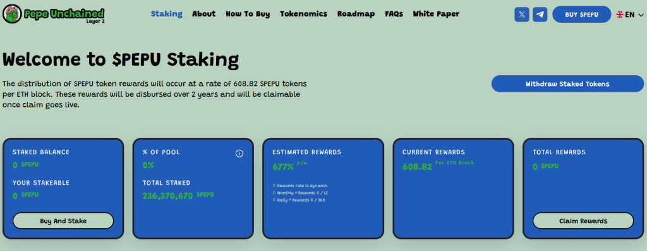The height and width of the screenshot is (251, 647).
Task: Open the White Paper nav link
Action: (x=436, y=14)
